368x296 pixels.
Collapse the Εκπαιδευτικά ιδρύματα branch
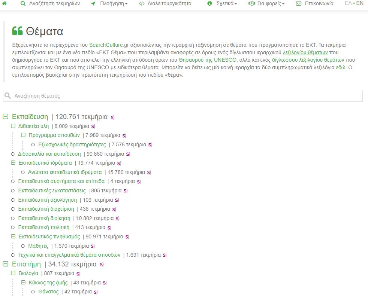[x=13, y=163]
